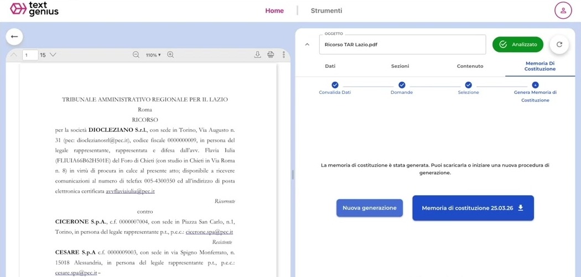This screenshot has width=581, height=277.
Task: Click the DIOCLEZIANO S.r.l. company name
Action: pyautogui.click(x=118, y=130)
